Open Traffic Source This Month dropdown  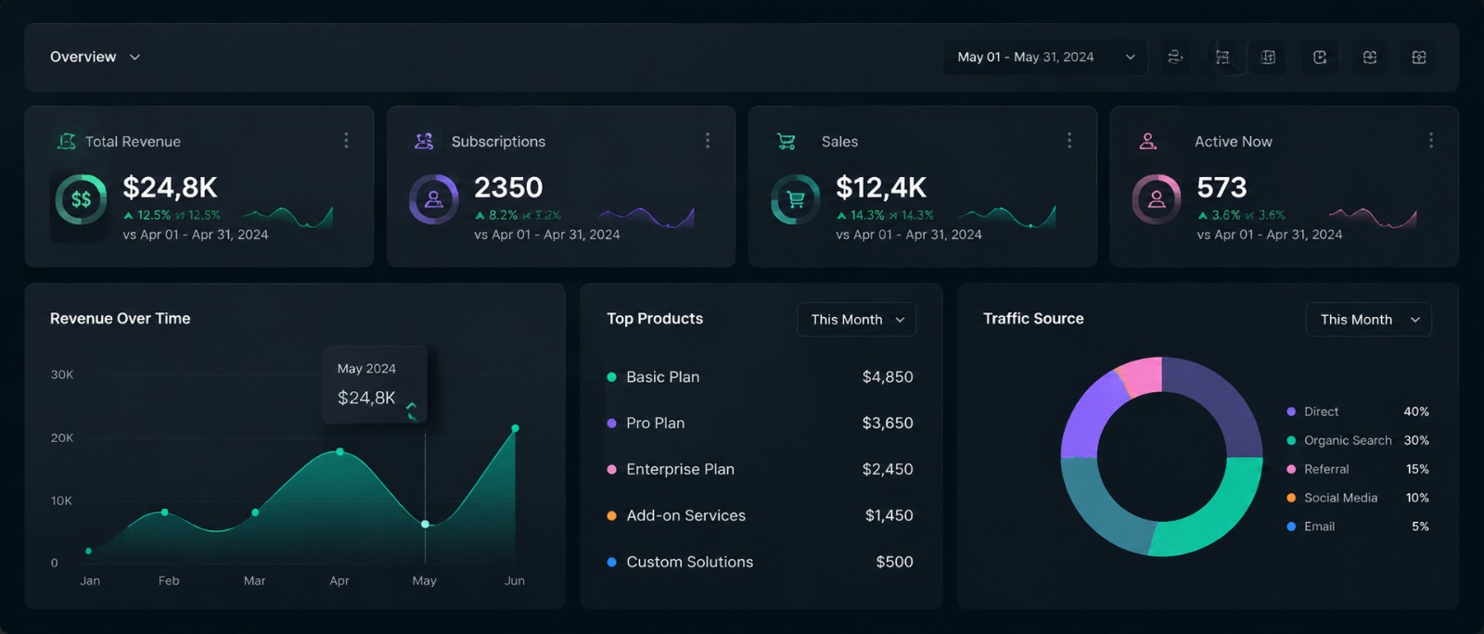[x=1368, y=320]
